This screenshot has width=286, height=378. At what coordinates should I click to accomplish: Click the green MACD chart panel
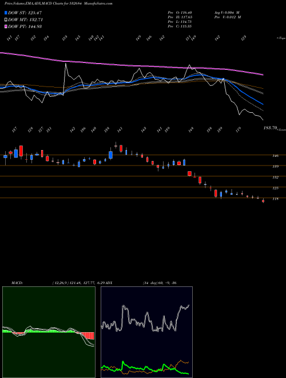pos(49,332)
